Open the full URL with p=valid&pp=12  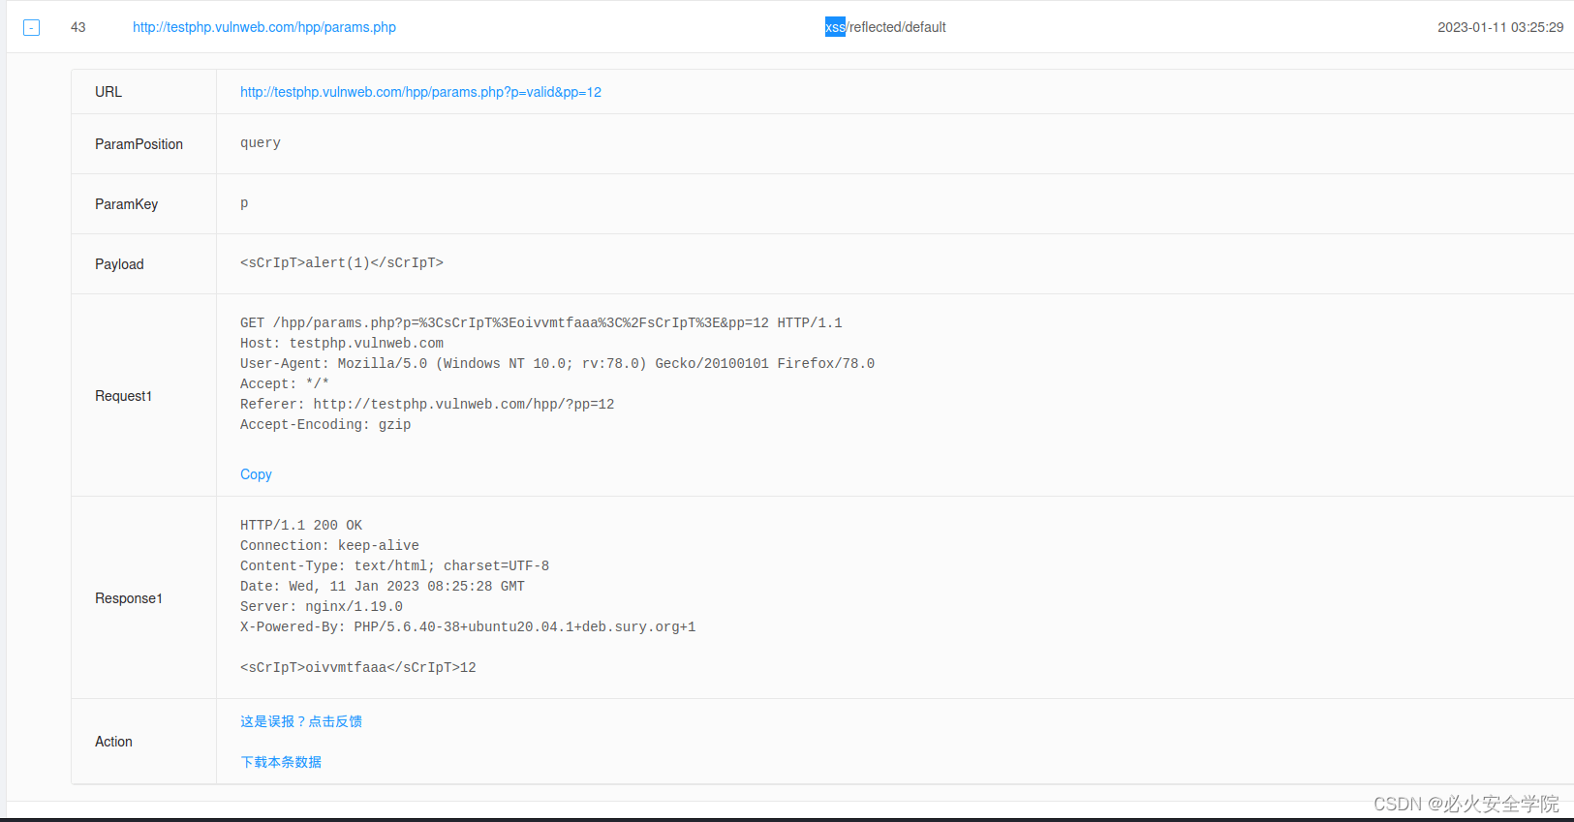click(420, 92)
